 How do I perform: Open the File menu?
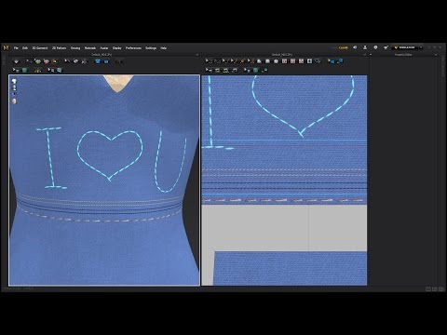pyautogui.click(x=16, y=48)
